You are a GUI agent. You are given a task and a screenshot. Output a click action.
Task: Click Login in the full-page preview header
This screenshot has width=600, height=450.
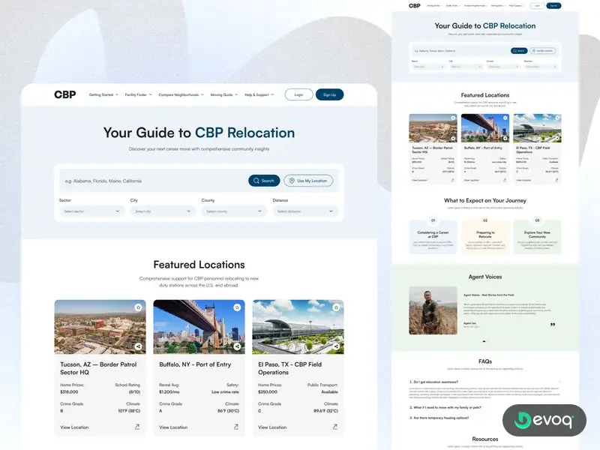click(x=537, y=6)
